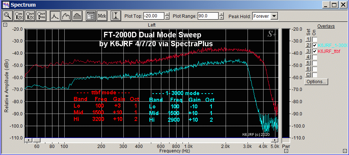Viewport: 349px width, 155px height.
Task: Enable overlay 1 checkbox
Action: (314, 40)
